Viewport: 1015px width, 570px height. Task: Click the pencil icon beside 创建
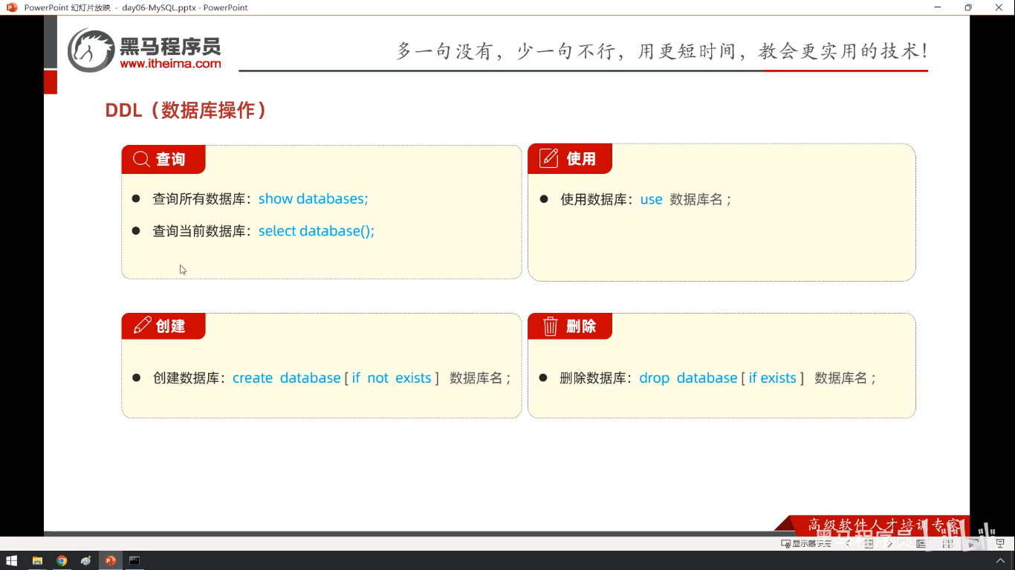pos(142,326)
